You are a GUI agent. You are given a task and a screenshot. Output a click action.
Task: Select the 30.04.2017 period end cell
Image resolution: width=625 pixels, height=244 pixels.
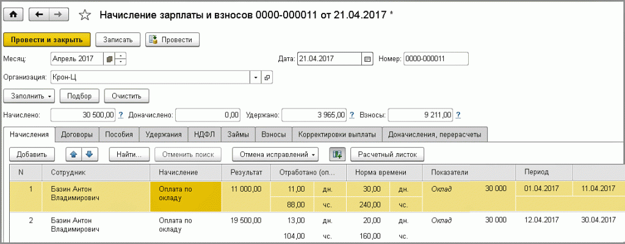click(x=599, y=220)
